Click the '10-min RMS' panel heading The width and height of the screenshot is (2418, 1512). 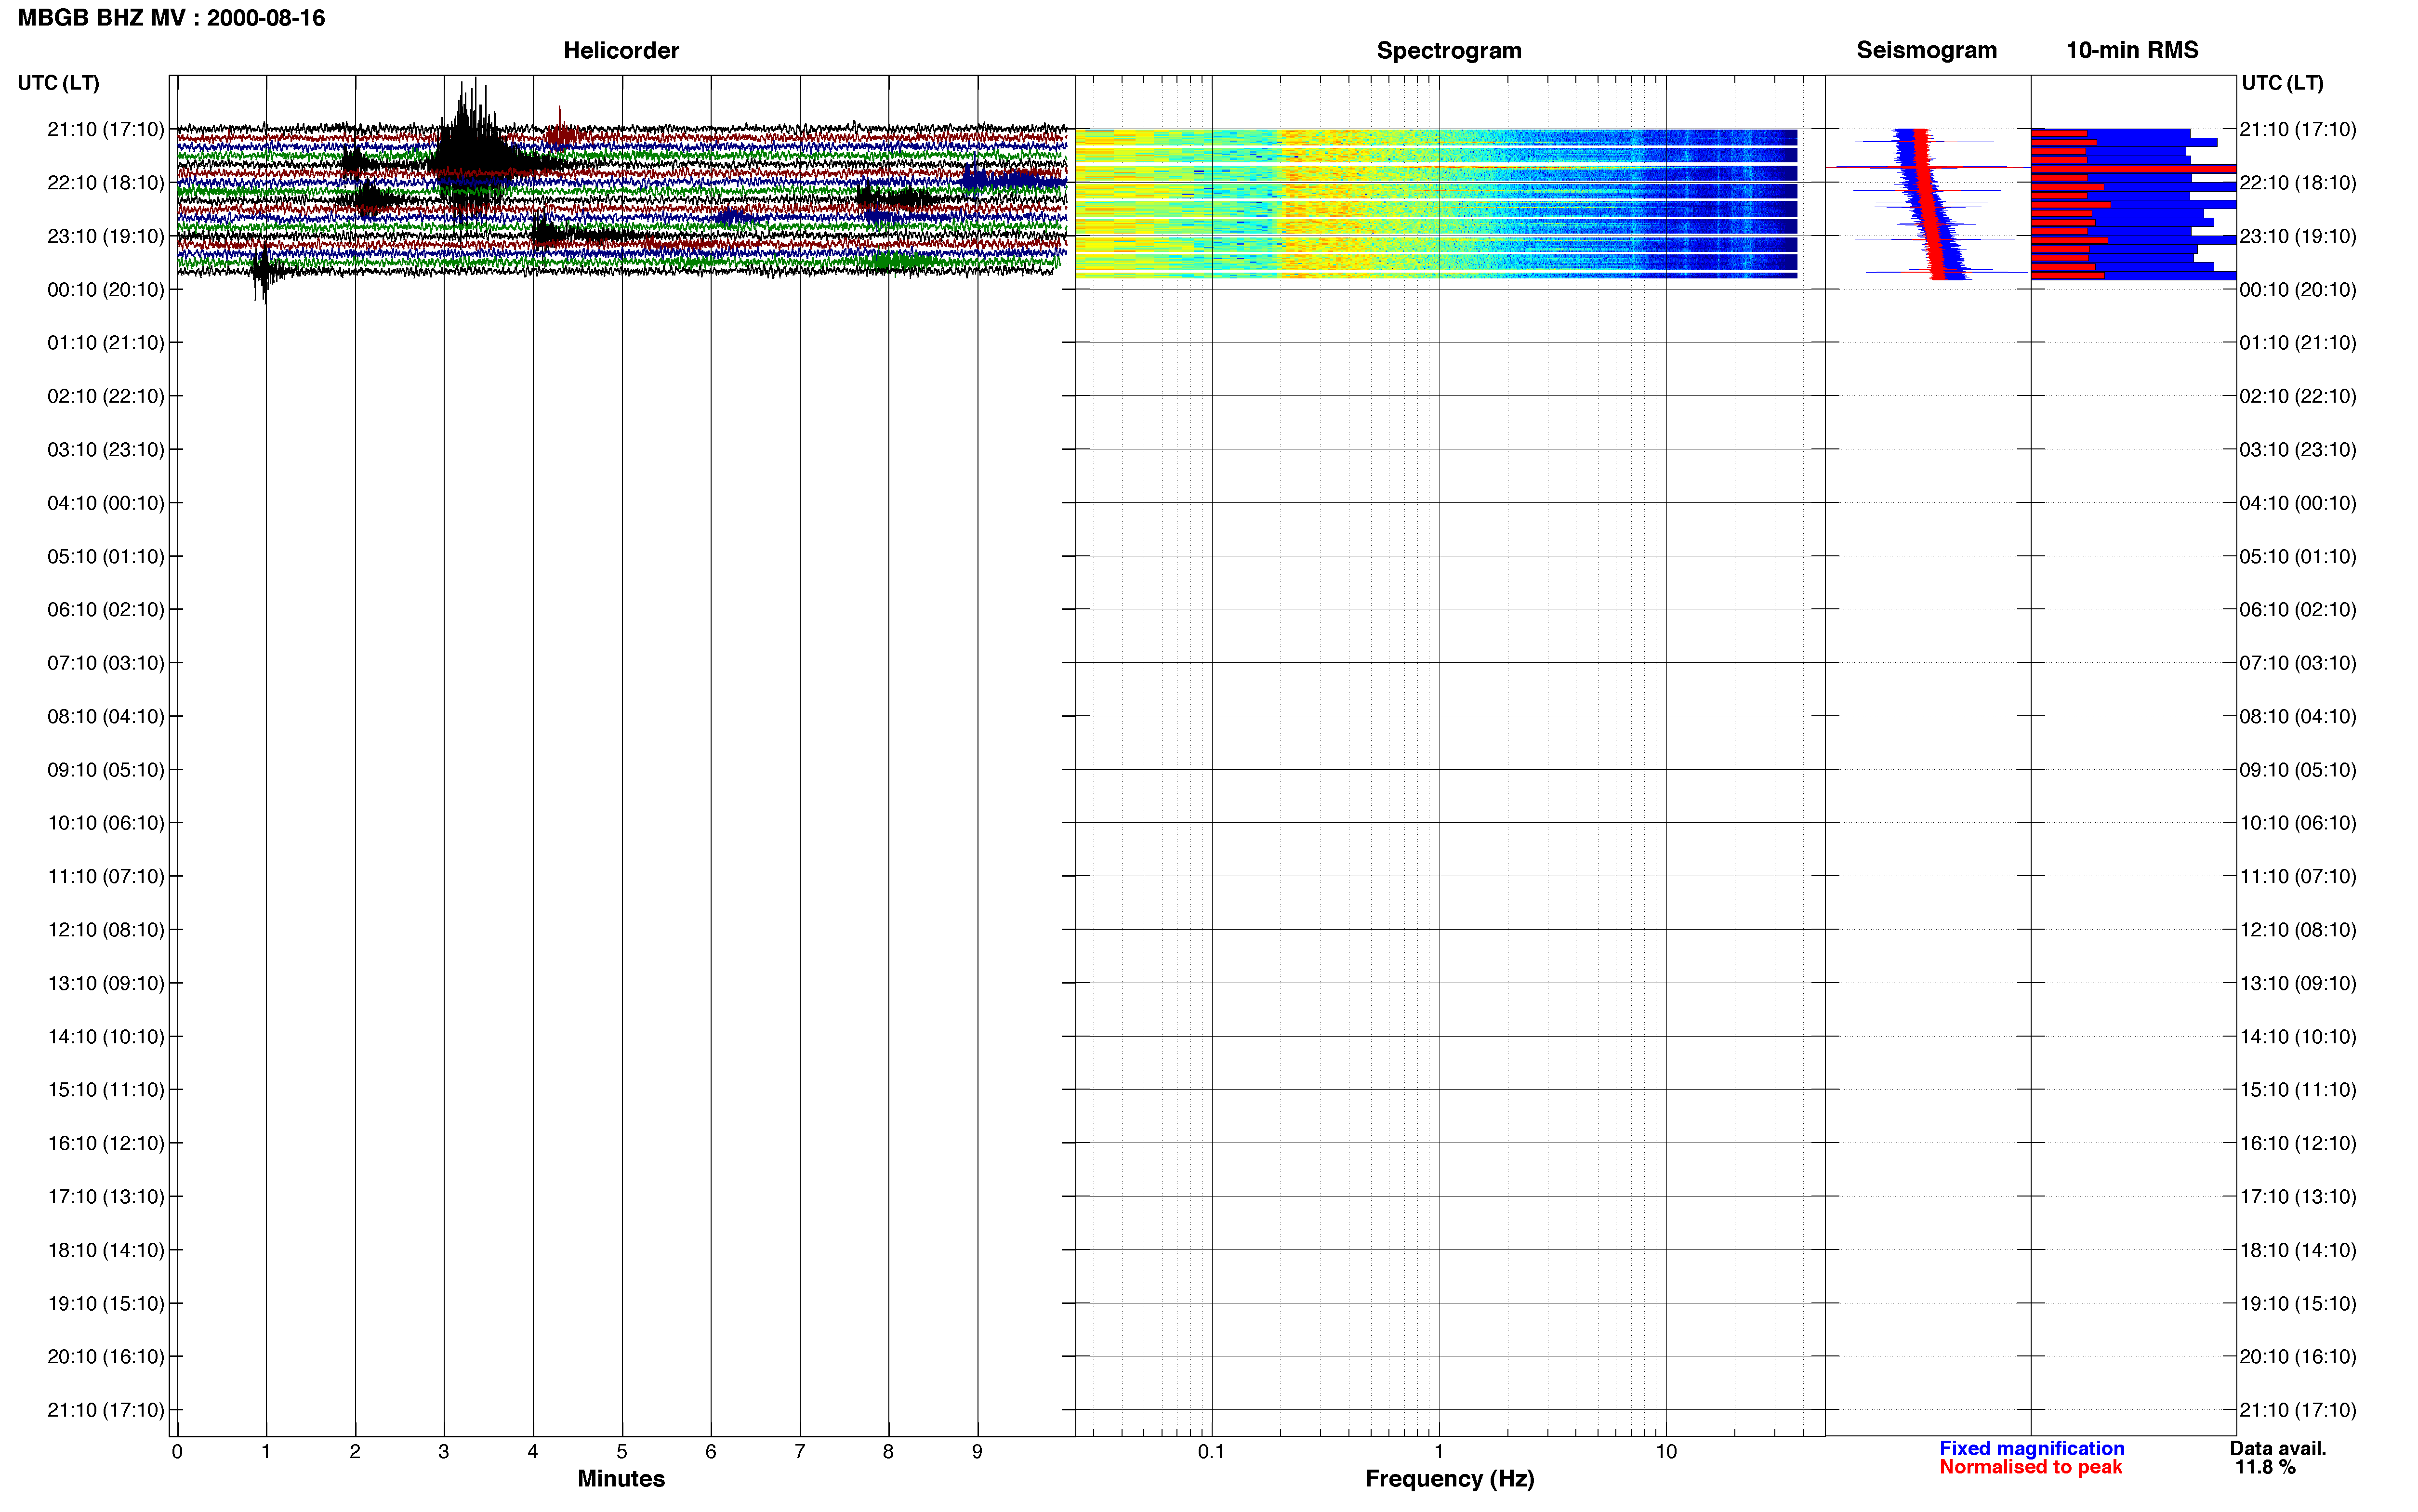tap(2132, 50)
